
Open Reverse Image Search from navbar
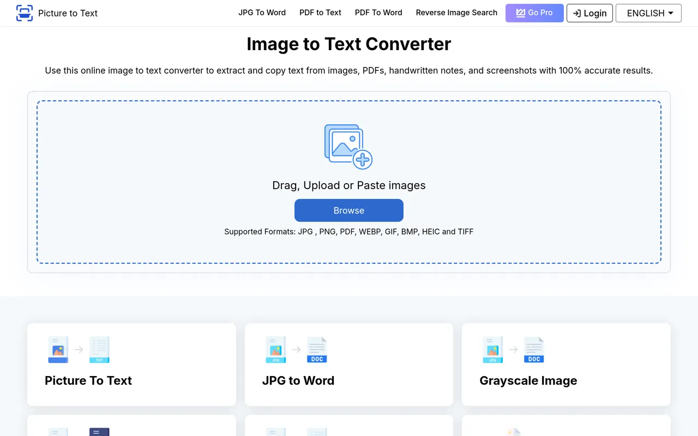tap(456, 13)
